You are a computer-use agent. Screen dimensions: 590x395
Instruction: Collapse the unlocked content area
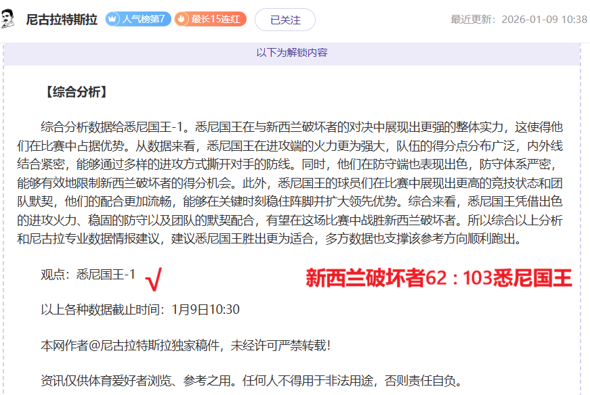pyautogui.click(x=295, y=51)
